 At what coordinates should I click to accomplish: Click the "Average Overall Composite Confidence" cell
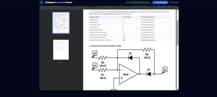coord(105,40)
